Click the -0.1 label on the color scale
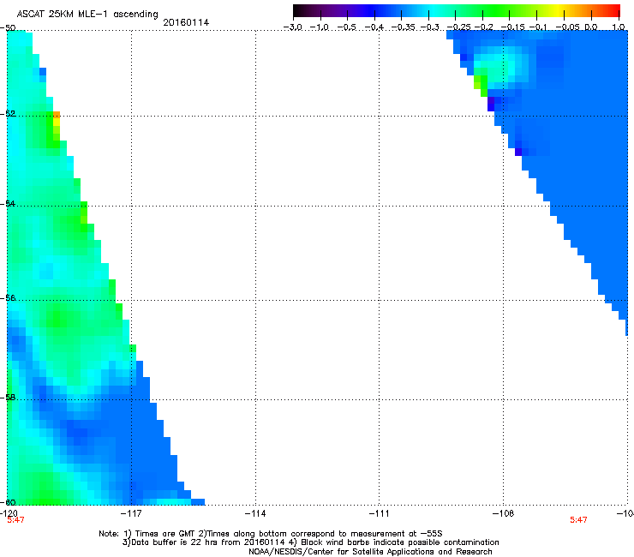The height and width of the screenshot is (557, 634). (x=538, y=27)
